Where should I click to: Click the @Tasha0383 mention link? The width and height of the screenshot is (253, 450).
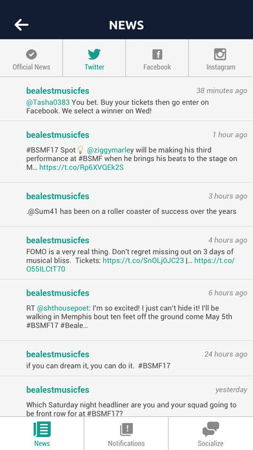[48, 102]
